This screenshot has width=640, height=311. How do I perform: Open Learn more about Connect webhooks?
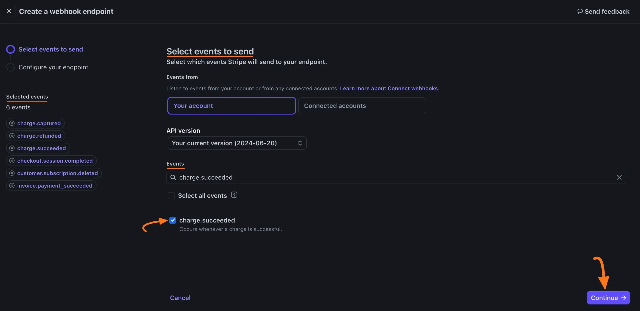coord(389,88)
